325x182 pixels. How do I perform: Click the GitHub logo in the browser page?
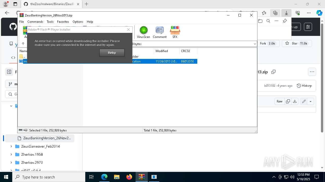(13, 27)
